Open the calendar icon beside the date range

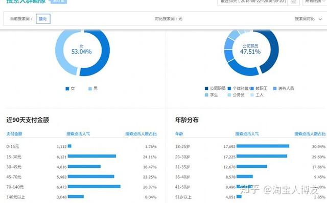(293, 2)
